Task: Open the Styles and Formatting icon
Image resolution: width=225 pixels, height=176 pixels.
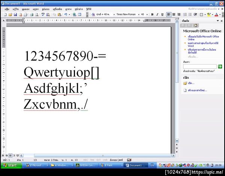Action: point(93,15)
